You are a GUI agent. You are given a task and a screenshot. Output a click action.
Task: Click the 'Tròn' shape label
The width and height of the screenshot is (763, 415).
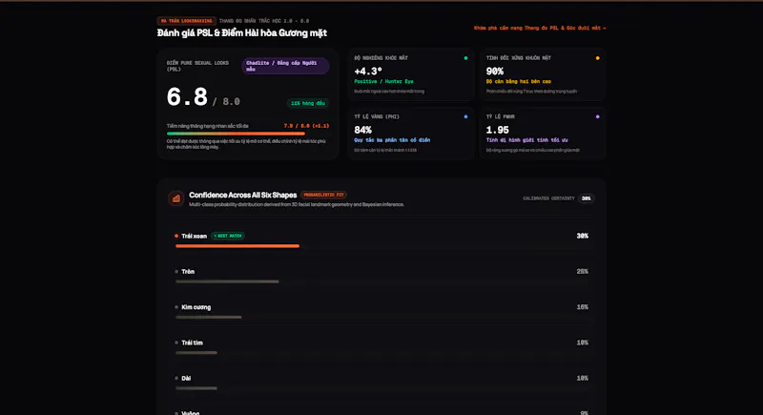coord(188,272)
